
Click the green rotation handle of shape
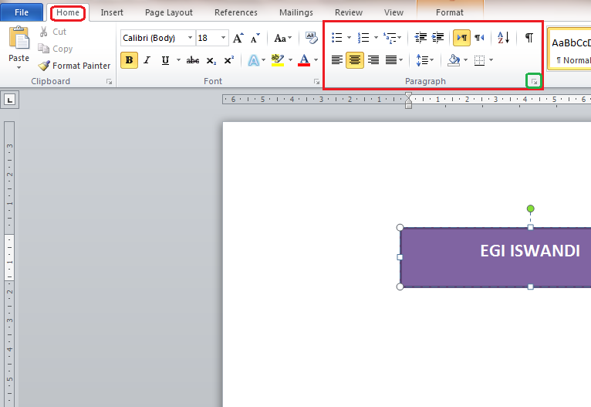pyautogui.click(x=530, y=209)
